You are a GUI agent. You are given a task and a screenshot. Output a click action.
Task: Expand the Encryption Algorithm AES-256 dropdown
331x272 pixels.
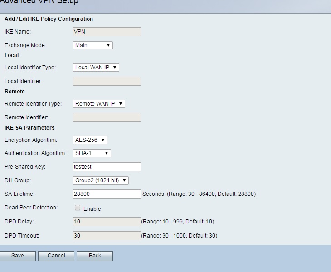(x=90, y=140)
